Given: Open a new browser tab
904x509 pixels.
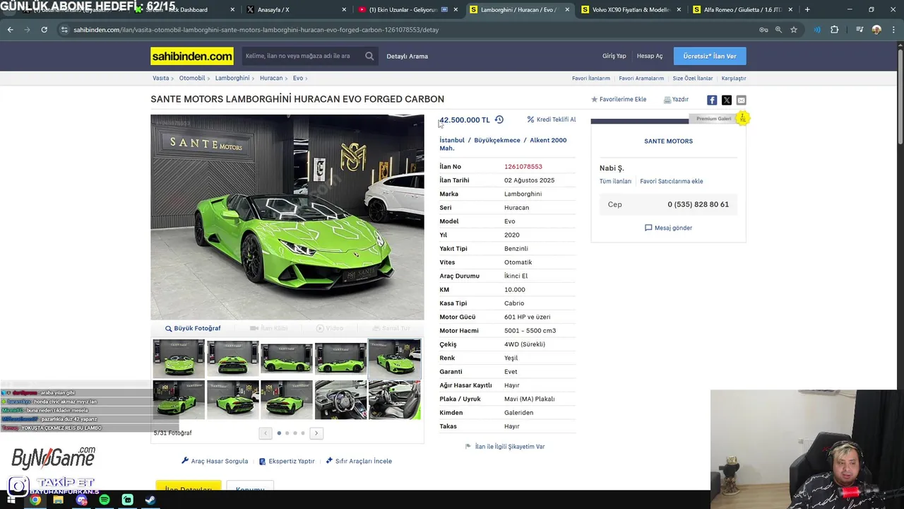Looking at the screenshot, I should pyautogui.click(x=807, y=10).
